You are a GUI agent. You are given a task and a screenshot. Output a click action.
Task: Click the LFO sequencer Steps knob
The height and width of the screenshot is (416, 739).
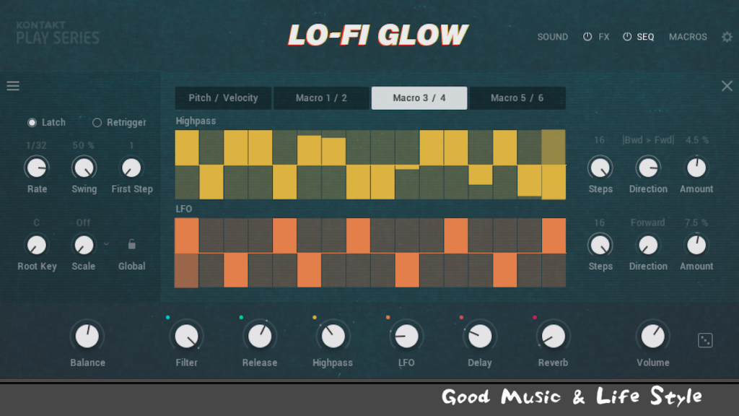point(600,245)
